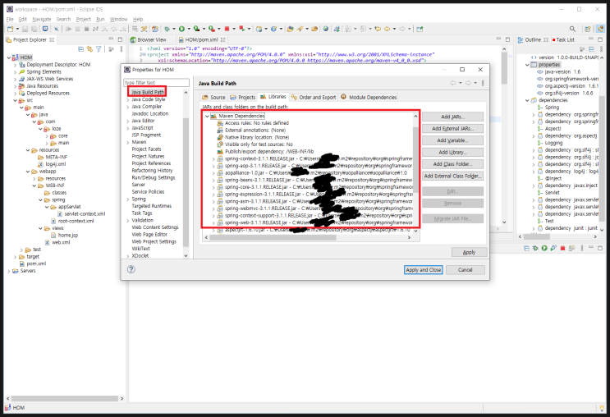Click the help question mark in Properties dialog
610x417 pixels.
pyautogui.click(x=131, y=269)
